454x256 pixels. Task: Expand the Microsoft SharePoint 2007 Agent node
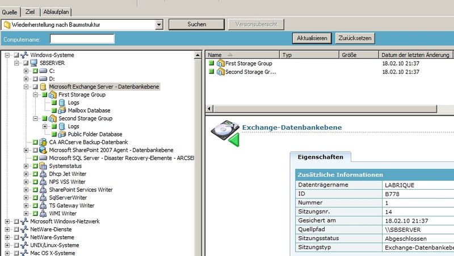(26, 150)
